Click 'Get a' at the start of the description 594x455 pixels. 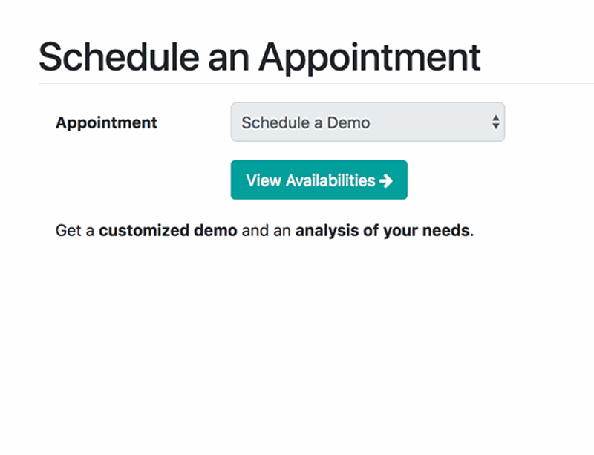(75, 230)
